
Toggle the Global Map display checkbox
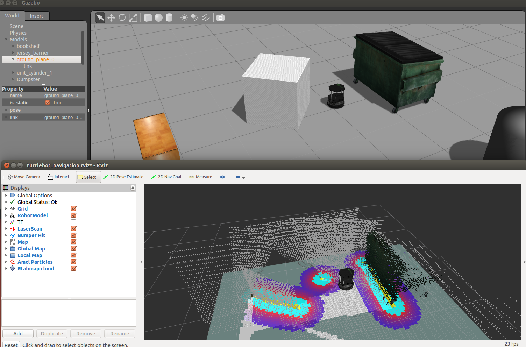point(73,248)
